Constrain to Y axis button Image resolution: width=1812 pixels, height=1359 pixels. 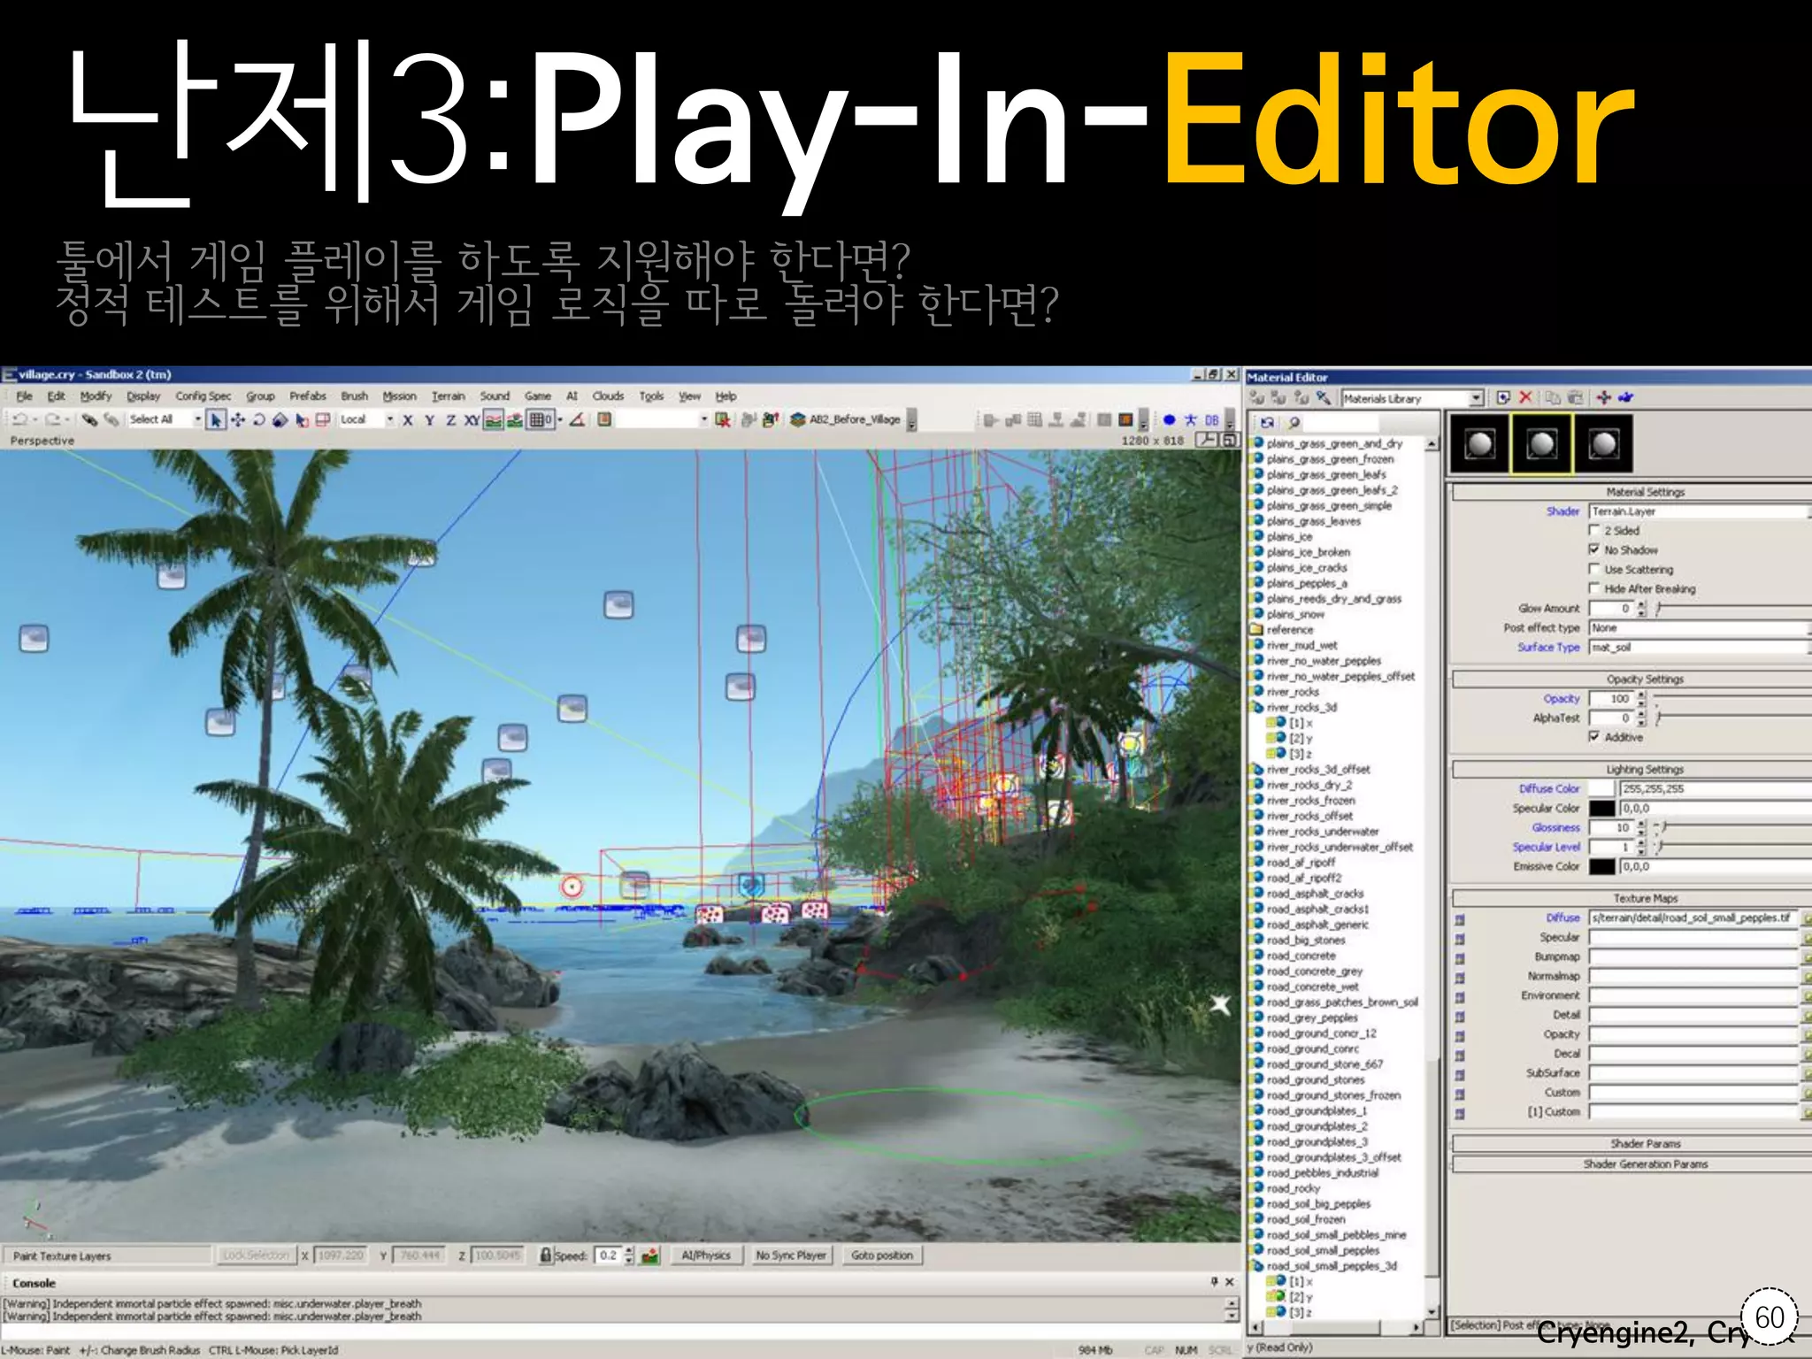click(429, 419)
